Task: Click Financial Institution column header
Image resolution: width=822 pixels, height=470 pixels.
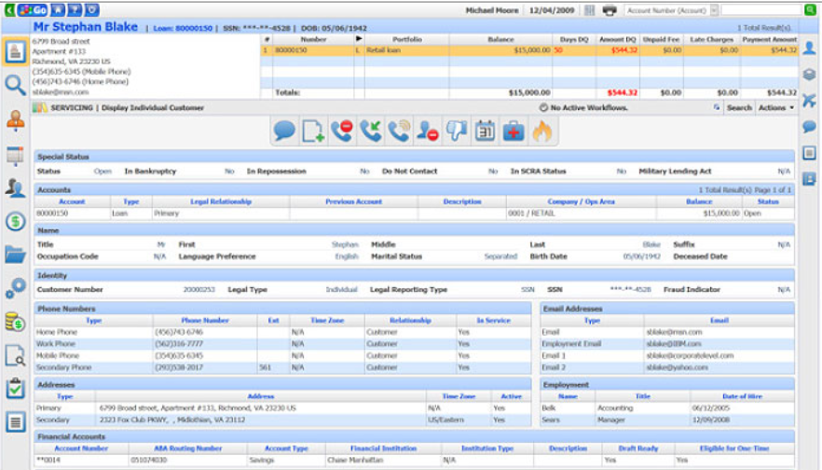Action: 383,449
